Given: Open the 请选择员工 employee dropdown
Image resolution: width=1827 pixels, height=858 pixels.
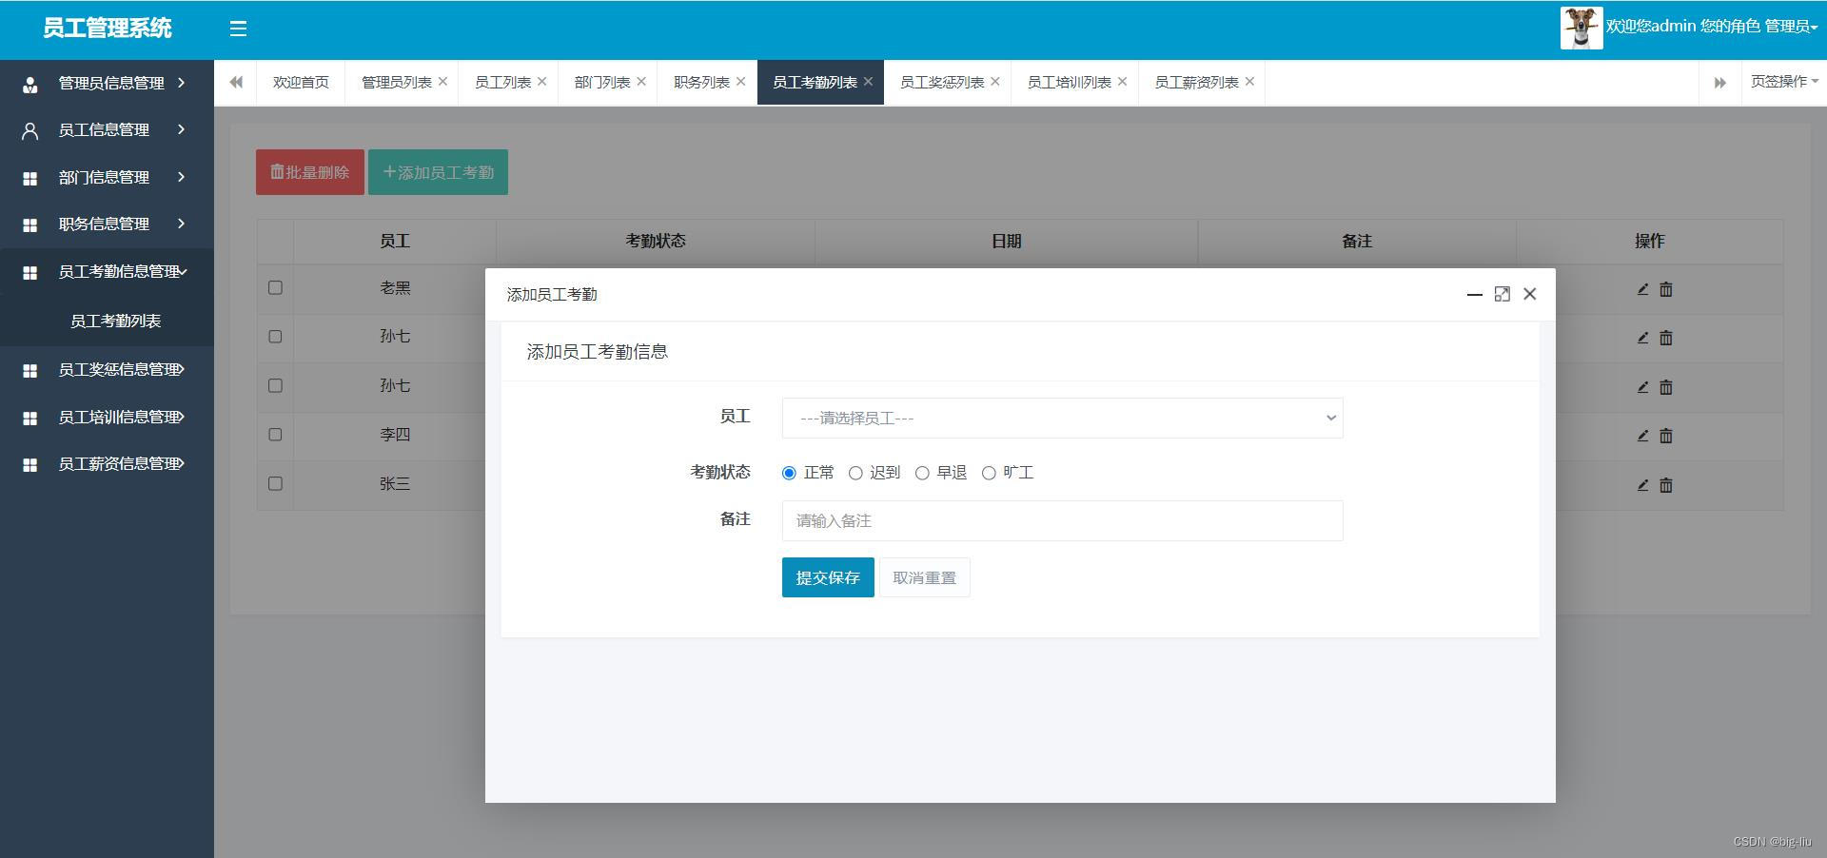Looking at the screenshot, I should click(x=1062, y=419).
